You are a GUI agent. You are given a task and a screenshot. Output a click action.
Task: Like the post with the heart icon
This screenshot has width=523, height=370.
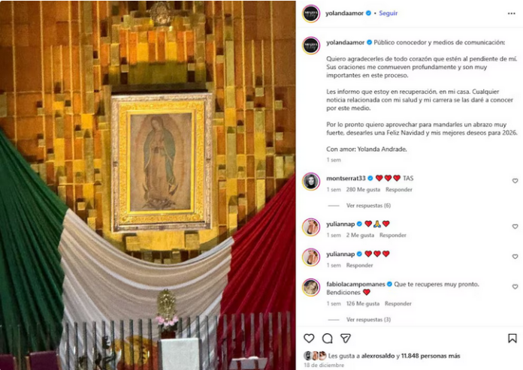click(309, 338)
